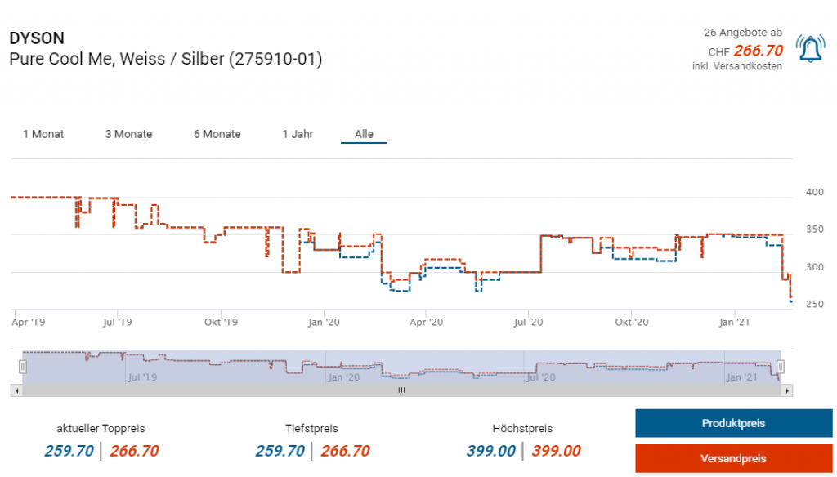Image resolution: width=837 pixels, height=477 pixels.
Task: Click the right navigator range handle
Action: tap(781, 367)
